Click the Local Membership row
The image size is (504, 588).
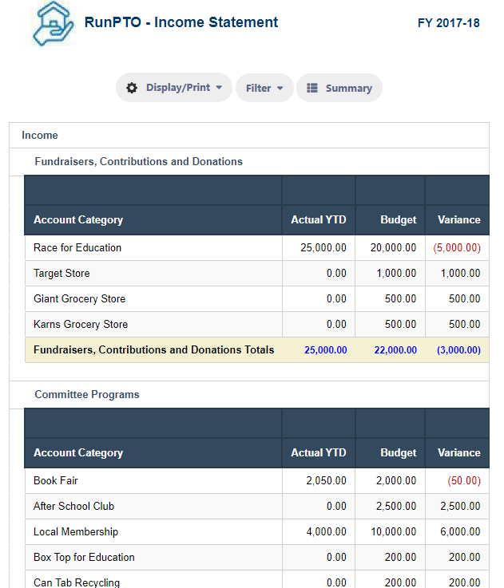coord(257,531)
